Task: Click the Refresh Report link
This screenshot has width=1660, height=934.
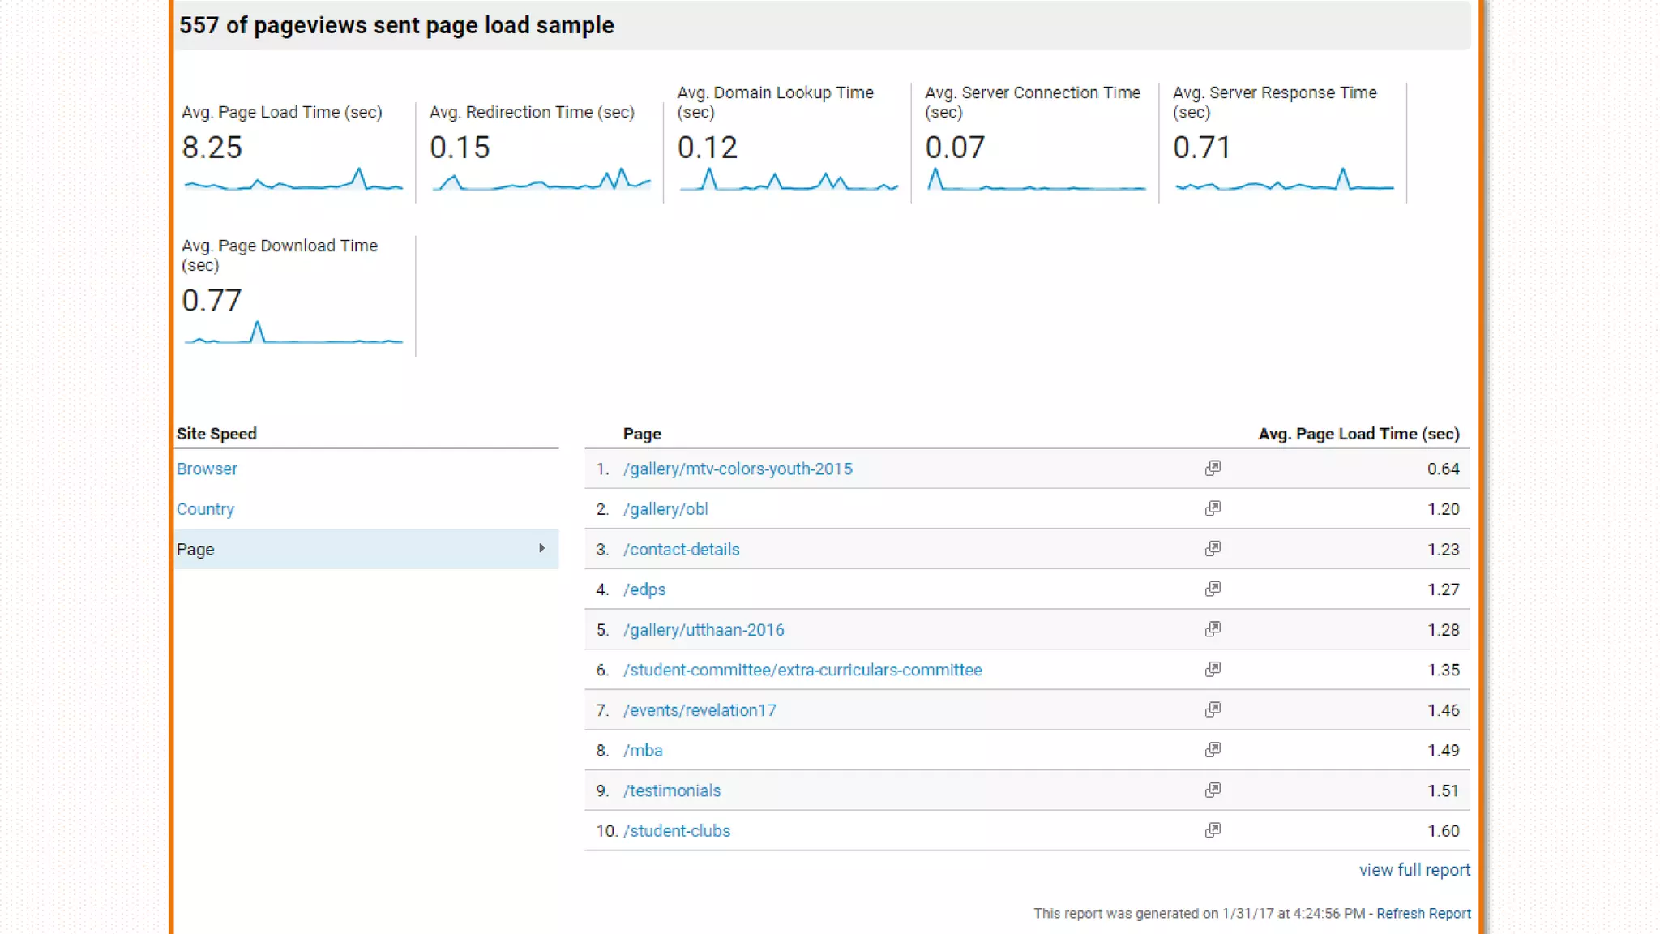Action: (1423, 914)
